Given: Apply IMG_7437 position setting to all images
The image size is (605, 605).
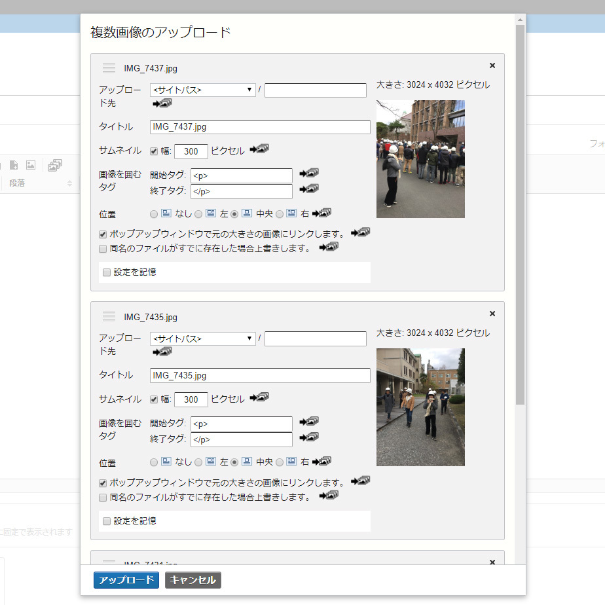Looking at the screenshot, I should (321, 213).
